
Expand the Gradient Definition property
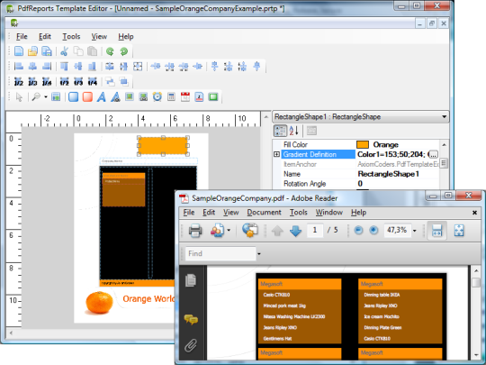(277, 154)
